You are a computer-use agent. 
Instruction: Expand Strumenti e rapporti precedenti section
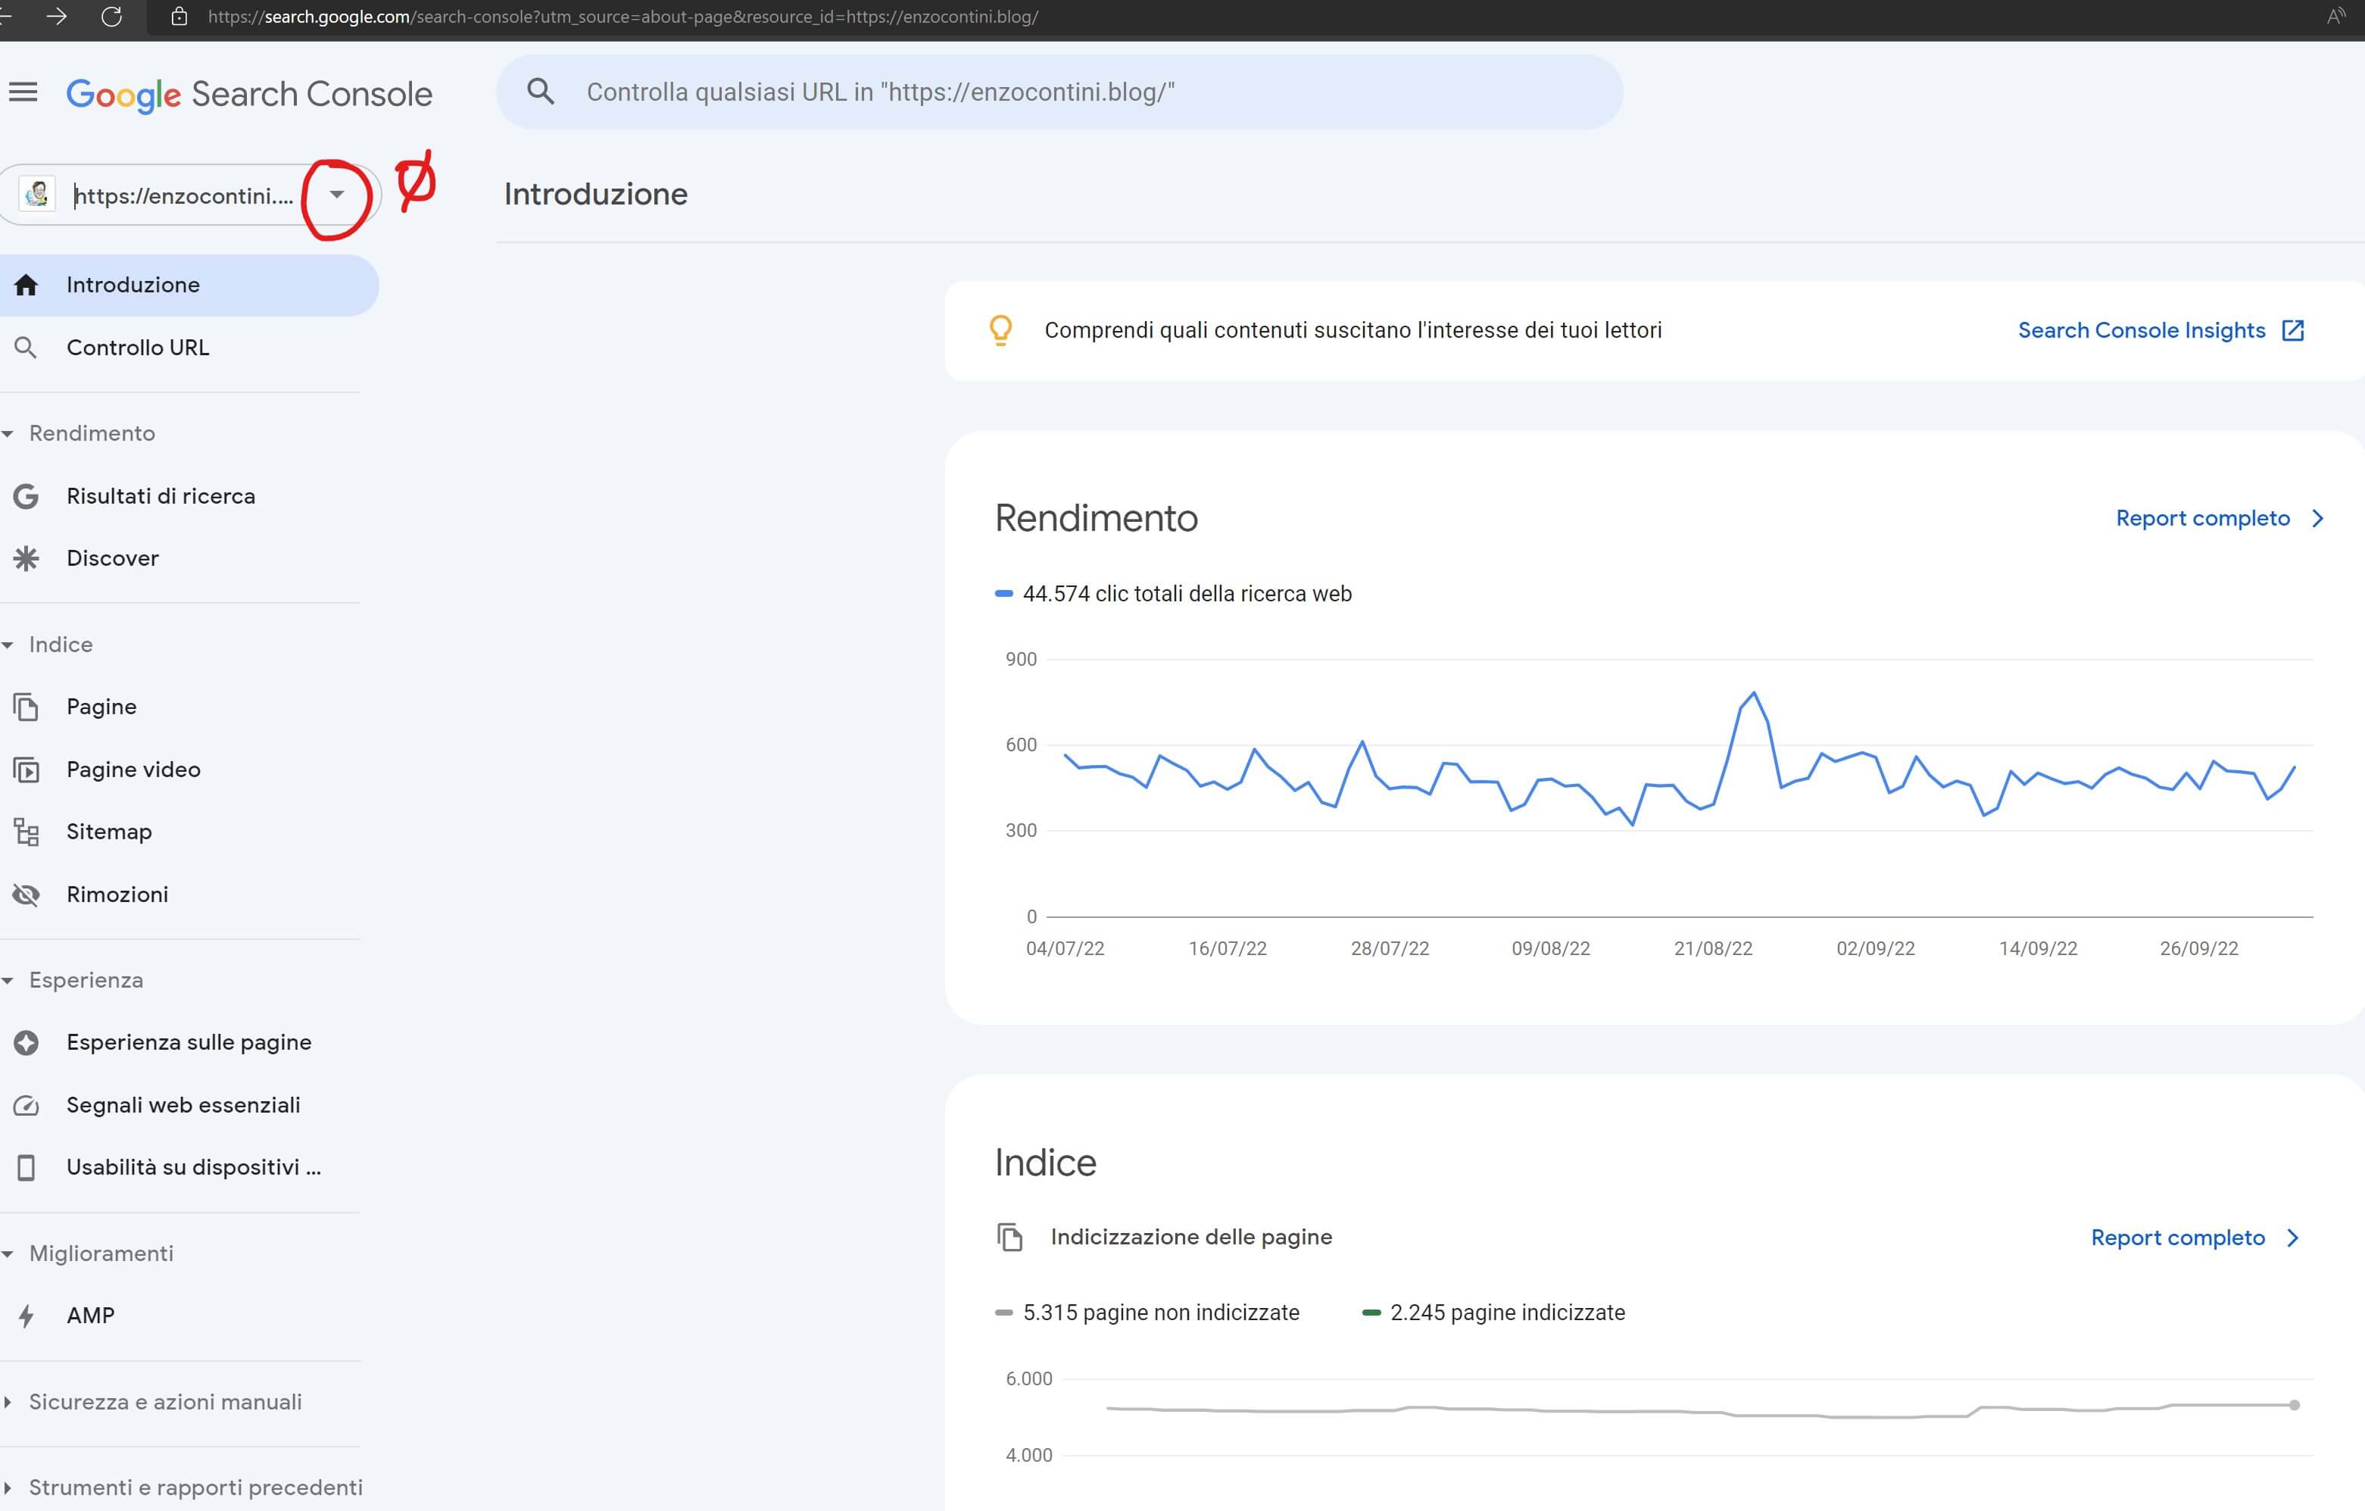(x=8, y=1488)
